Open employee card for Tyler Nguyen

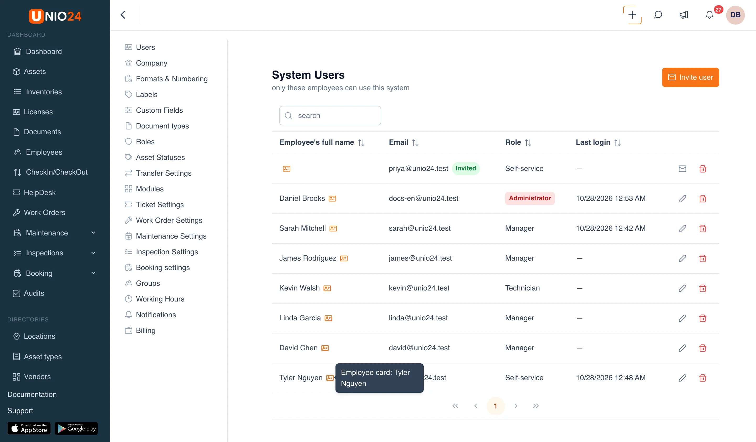pyautogui.click(x=330, y=378)
